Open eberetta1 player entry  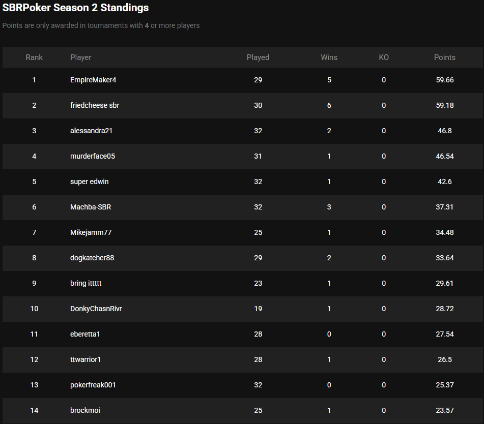coord(86,334)
